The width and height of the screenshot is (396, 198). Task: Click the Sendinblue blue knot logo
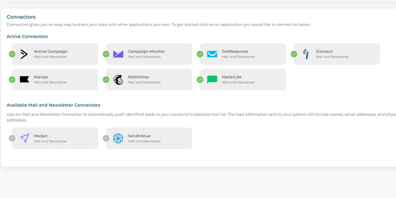(118, 138)
